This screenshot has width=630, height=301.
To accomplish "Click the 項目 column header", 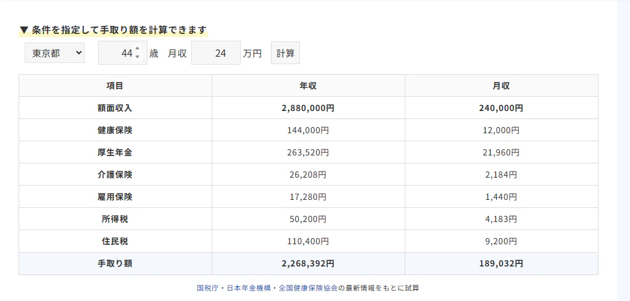I will point(115,86).
